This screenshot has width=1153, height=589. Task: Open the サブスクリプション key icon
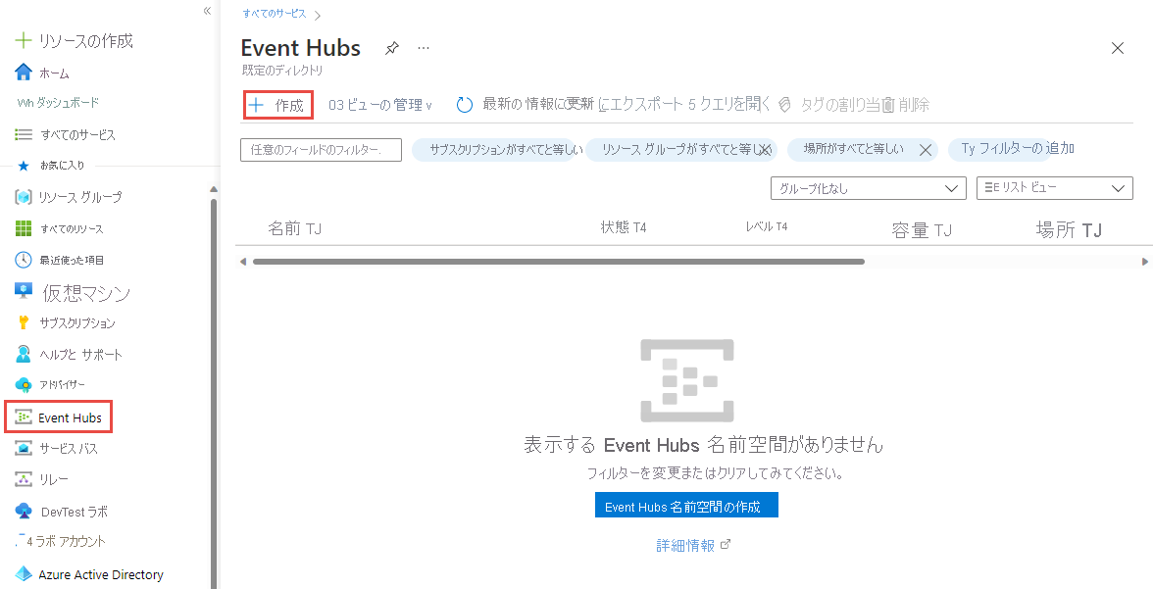click(24, 322)
